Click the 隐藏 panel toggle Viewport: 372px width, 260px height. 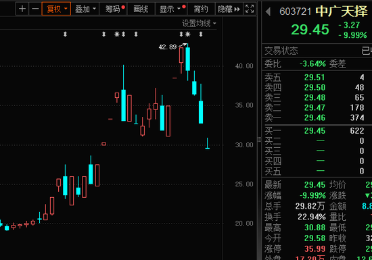229,9
